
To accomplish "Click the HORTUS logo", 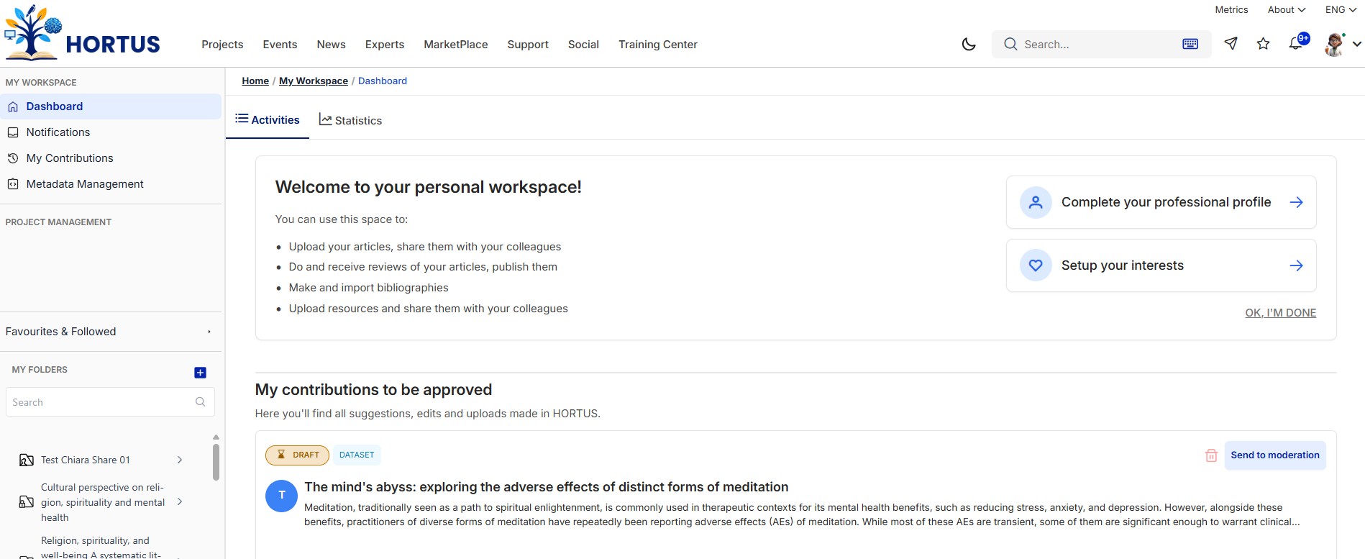I will click(83, 33).
